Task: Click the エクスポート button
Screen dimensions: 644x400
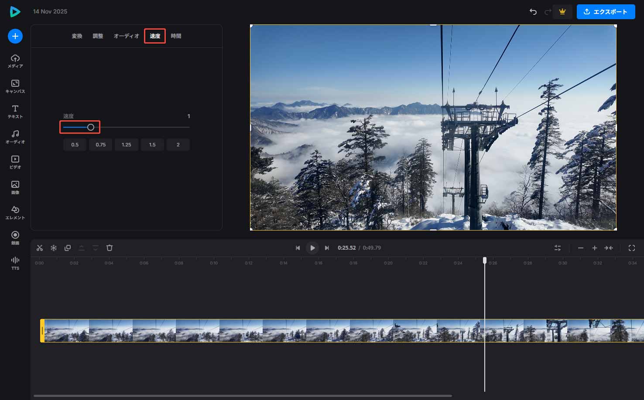Action: pyautogui.click(x=606, y=12)
